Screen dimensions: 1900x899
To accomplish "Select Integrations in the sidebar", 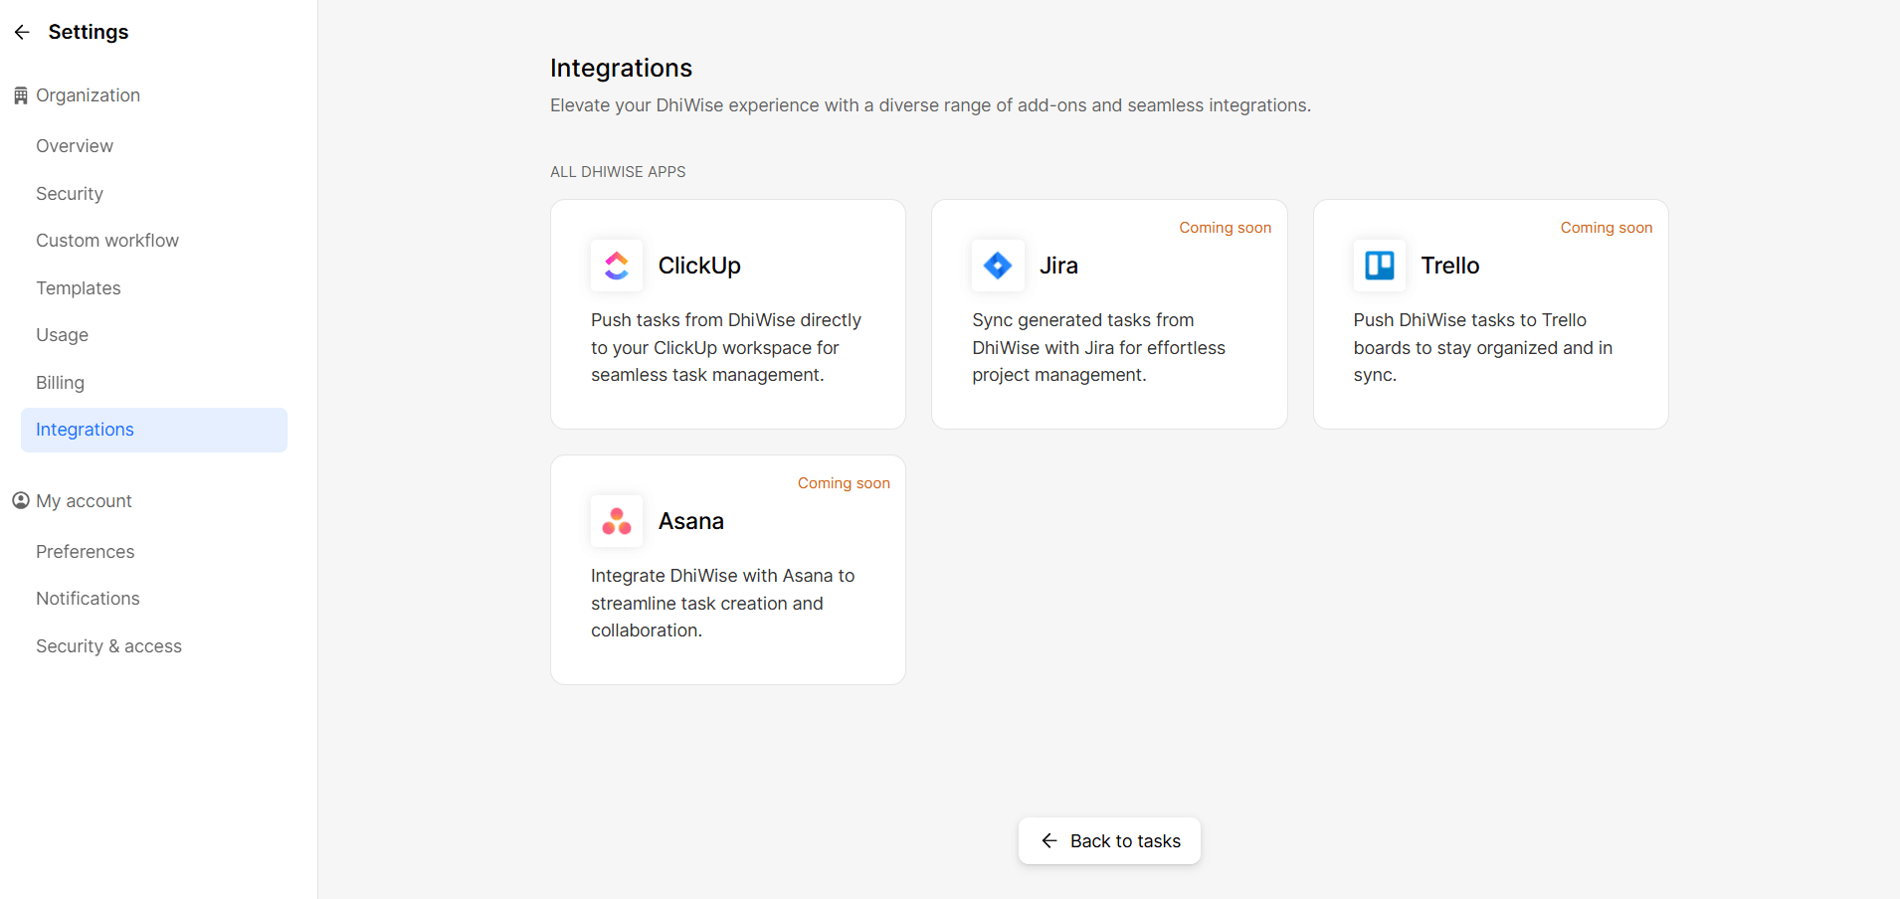I will 154,430.
